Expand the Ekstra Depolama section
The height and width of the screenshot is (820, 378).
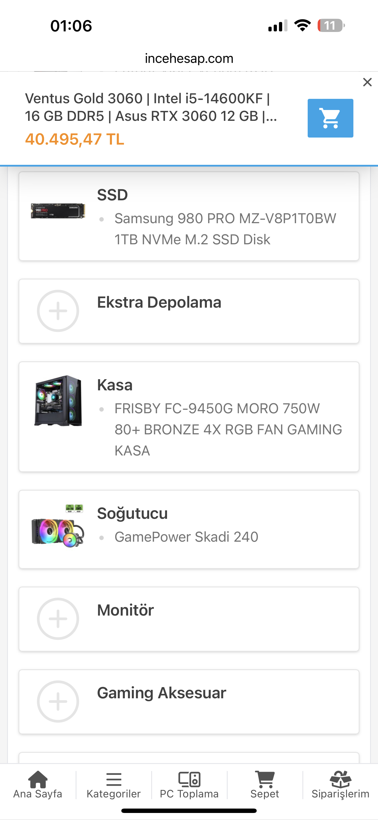(159, 302)
